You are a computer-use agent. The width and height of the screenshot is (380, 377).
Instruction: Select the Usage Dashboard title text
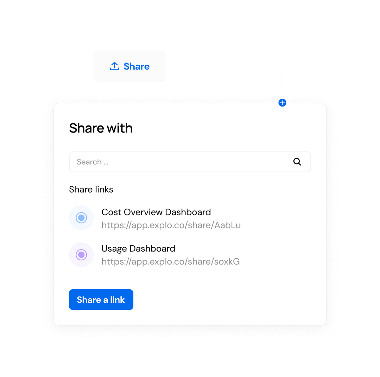tap(138, 248)
